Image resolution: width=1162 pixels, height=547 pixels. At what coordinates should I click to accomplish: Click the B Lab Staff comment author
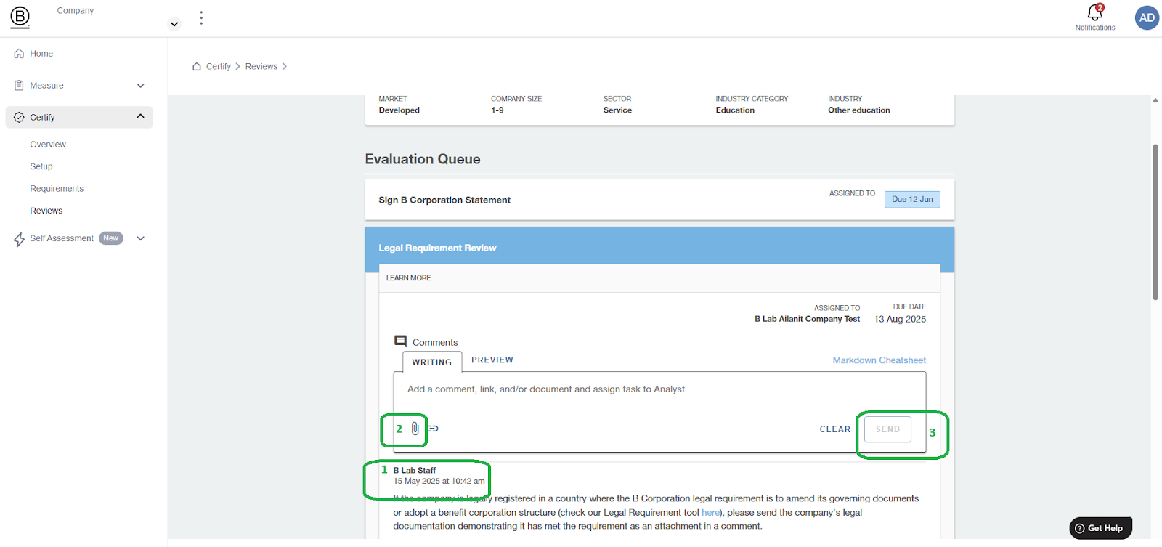coord(415,471)
